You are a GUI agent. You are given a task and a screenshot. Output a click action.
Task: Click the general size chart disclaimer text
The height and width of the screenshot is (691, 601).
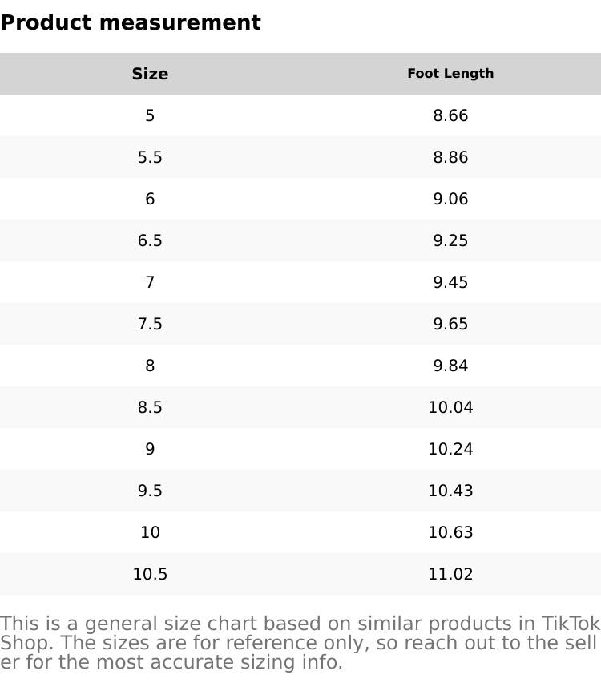[300, 643]
